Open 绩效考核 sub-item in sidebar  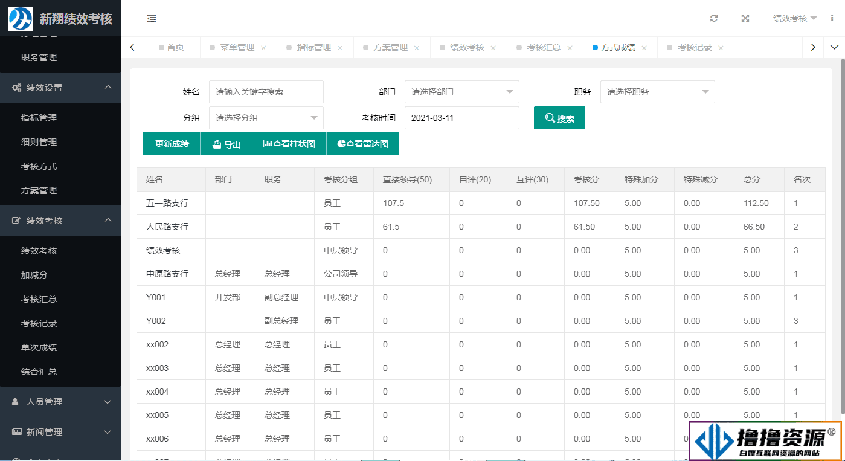click(60, 251)
